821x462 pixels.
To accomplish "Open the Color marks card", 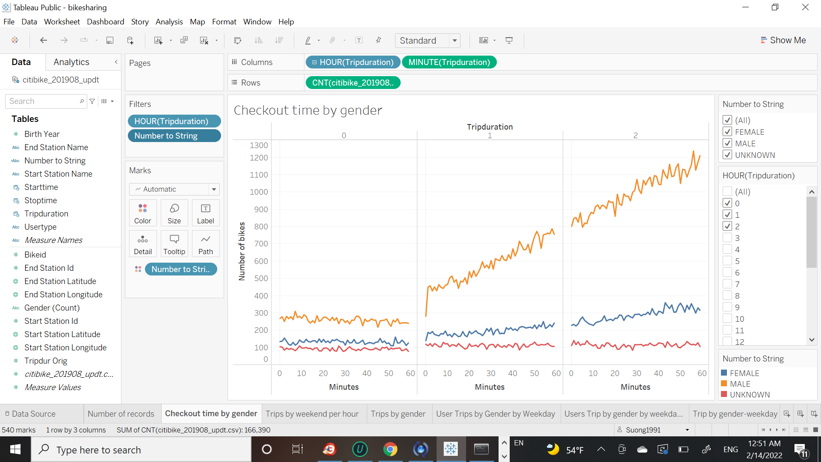I will [x=142, y=213].
